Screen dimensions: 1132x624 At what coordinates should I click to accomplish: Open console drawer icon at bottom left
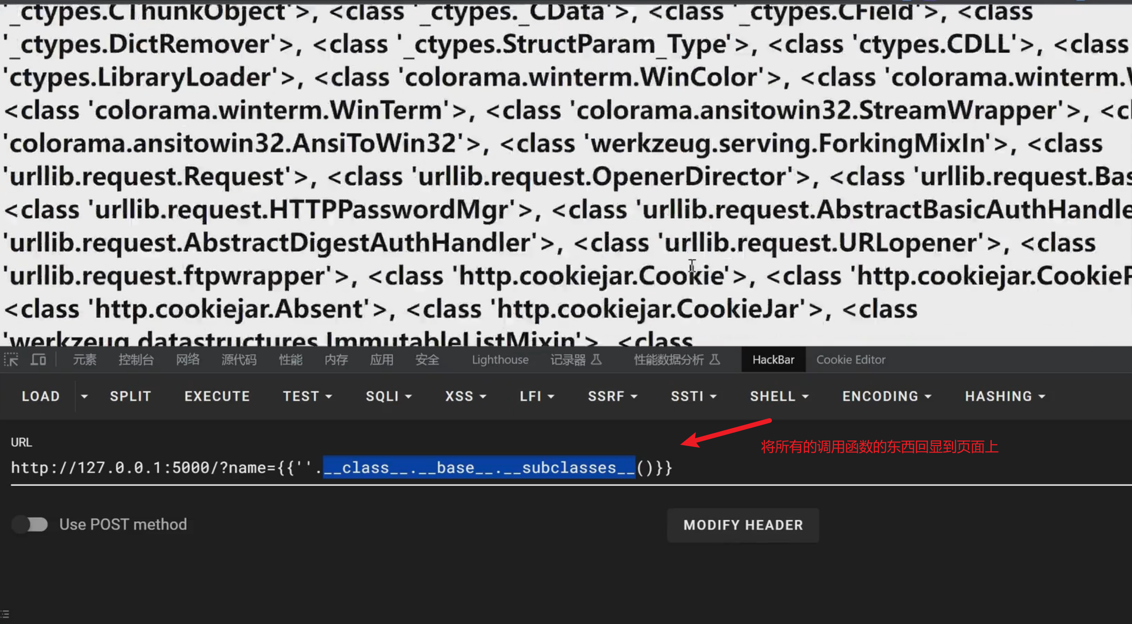click(5, 614)
